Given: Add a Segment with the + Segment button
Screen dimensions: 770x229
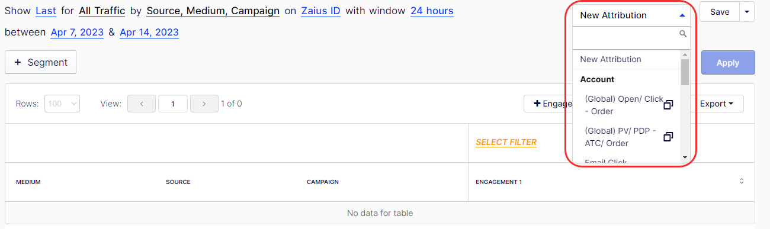Looking at the screenshot, I should pyautogui.click(x=41, y=62).
